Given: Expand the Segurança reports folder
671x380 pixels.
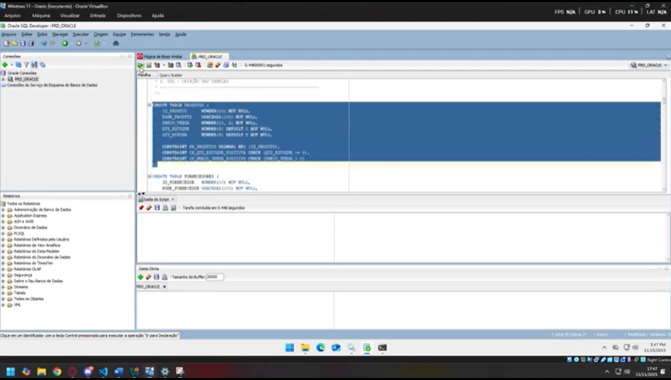Looking at the screenshot, I should click(x=4, y=275).
